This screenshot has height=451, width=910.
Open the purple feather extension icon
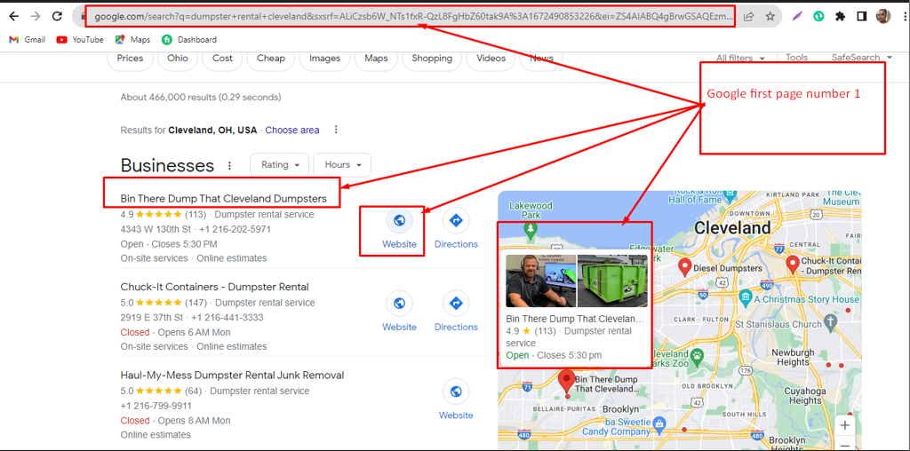(797, 16)
